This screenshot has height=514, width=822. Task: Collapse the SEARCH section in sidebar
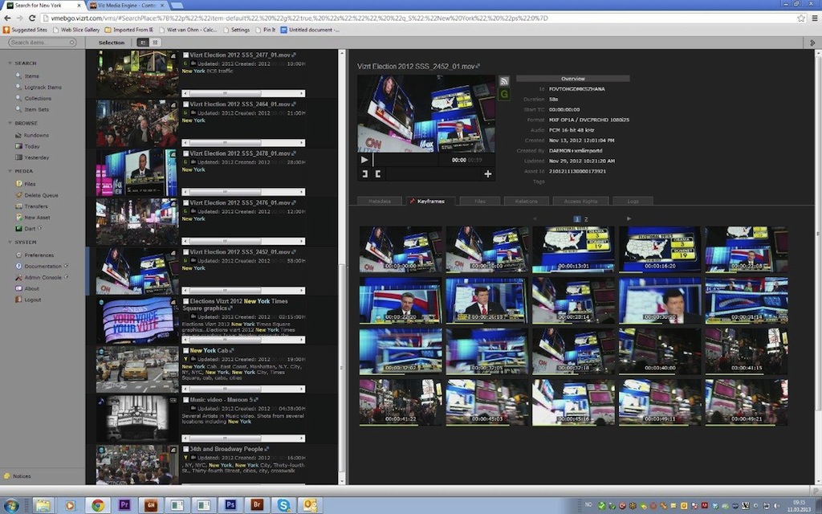[x=10, y=63]
